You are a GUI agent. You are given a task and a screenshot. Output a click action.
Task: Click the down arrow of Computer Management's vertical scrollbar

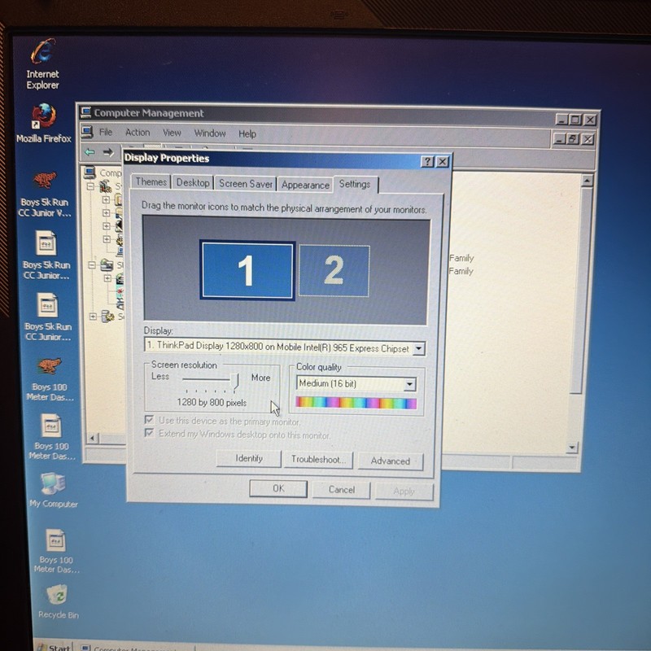coord(572,447)
